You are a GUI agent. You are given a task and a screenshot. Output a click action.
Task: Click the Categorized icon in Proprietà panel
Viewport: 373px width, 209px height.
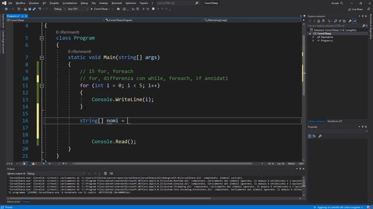[309, 136]
